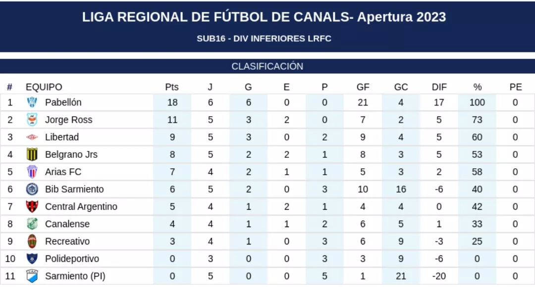Click the Recreativo club crest
The image size is (535, 287).
(x=32, y=241)
